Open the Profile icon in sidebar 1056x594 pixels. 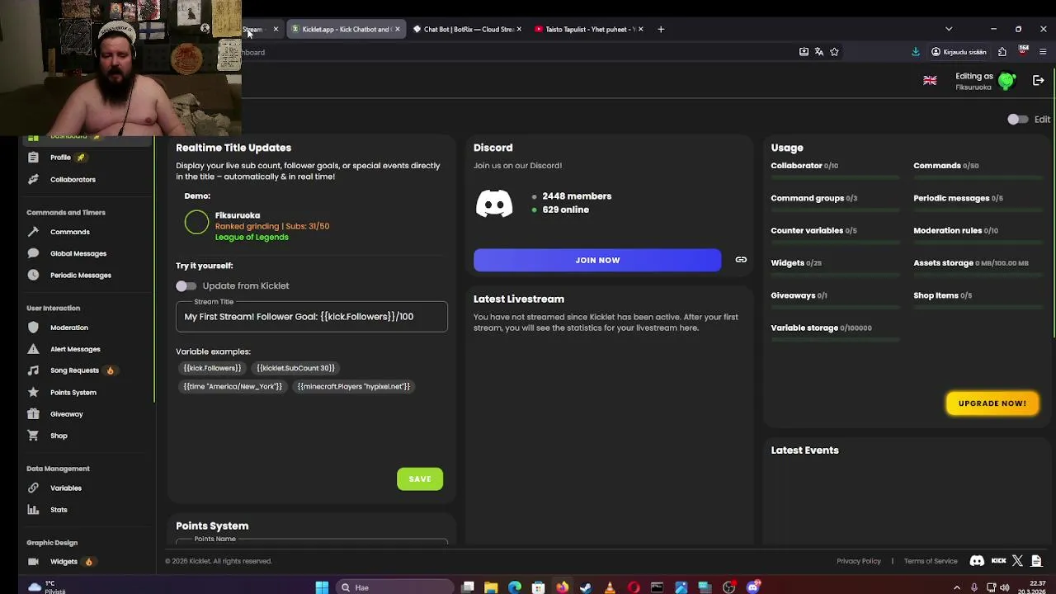(x=33, y=158)
